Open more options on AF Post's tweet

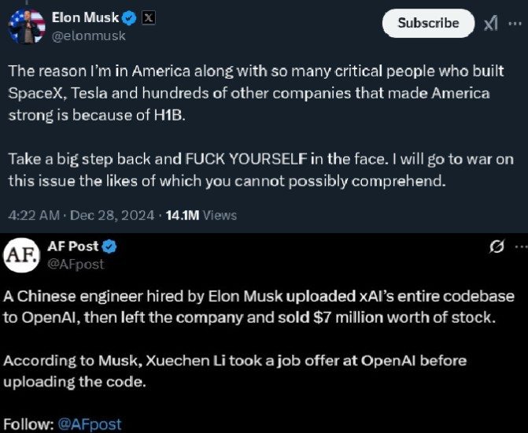point(519,247)
